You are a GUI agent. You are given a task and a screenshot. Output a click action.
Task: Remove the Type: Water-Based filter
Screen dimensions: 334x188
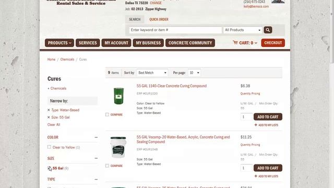[49, 110]
